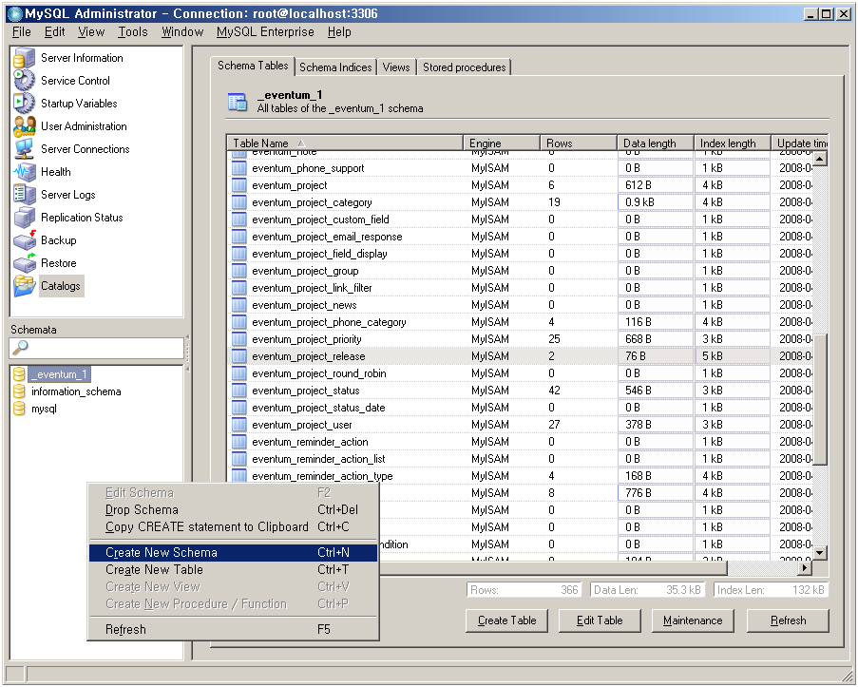Select the eventum_reminder_action_type table row
The height and width of the screenshot is (687, 858).
520,476
